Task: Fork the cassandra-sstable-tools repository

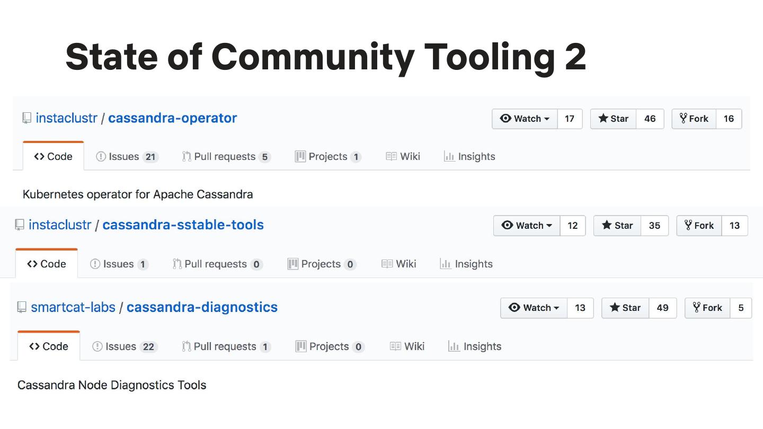Action: point(699,226)
